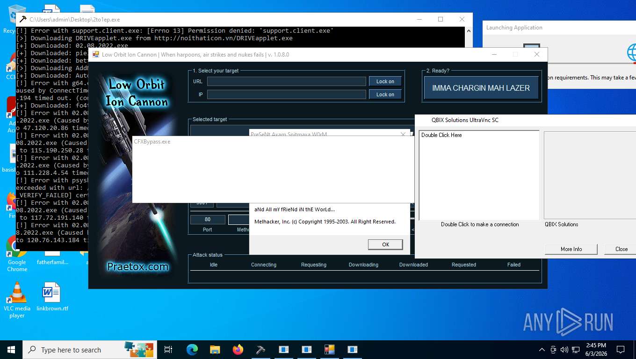Open the Windows Start menu

click(11, 350)
